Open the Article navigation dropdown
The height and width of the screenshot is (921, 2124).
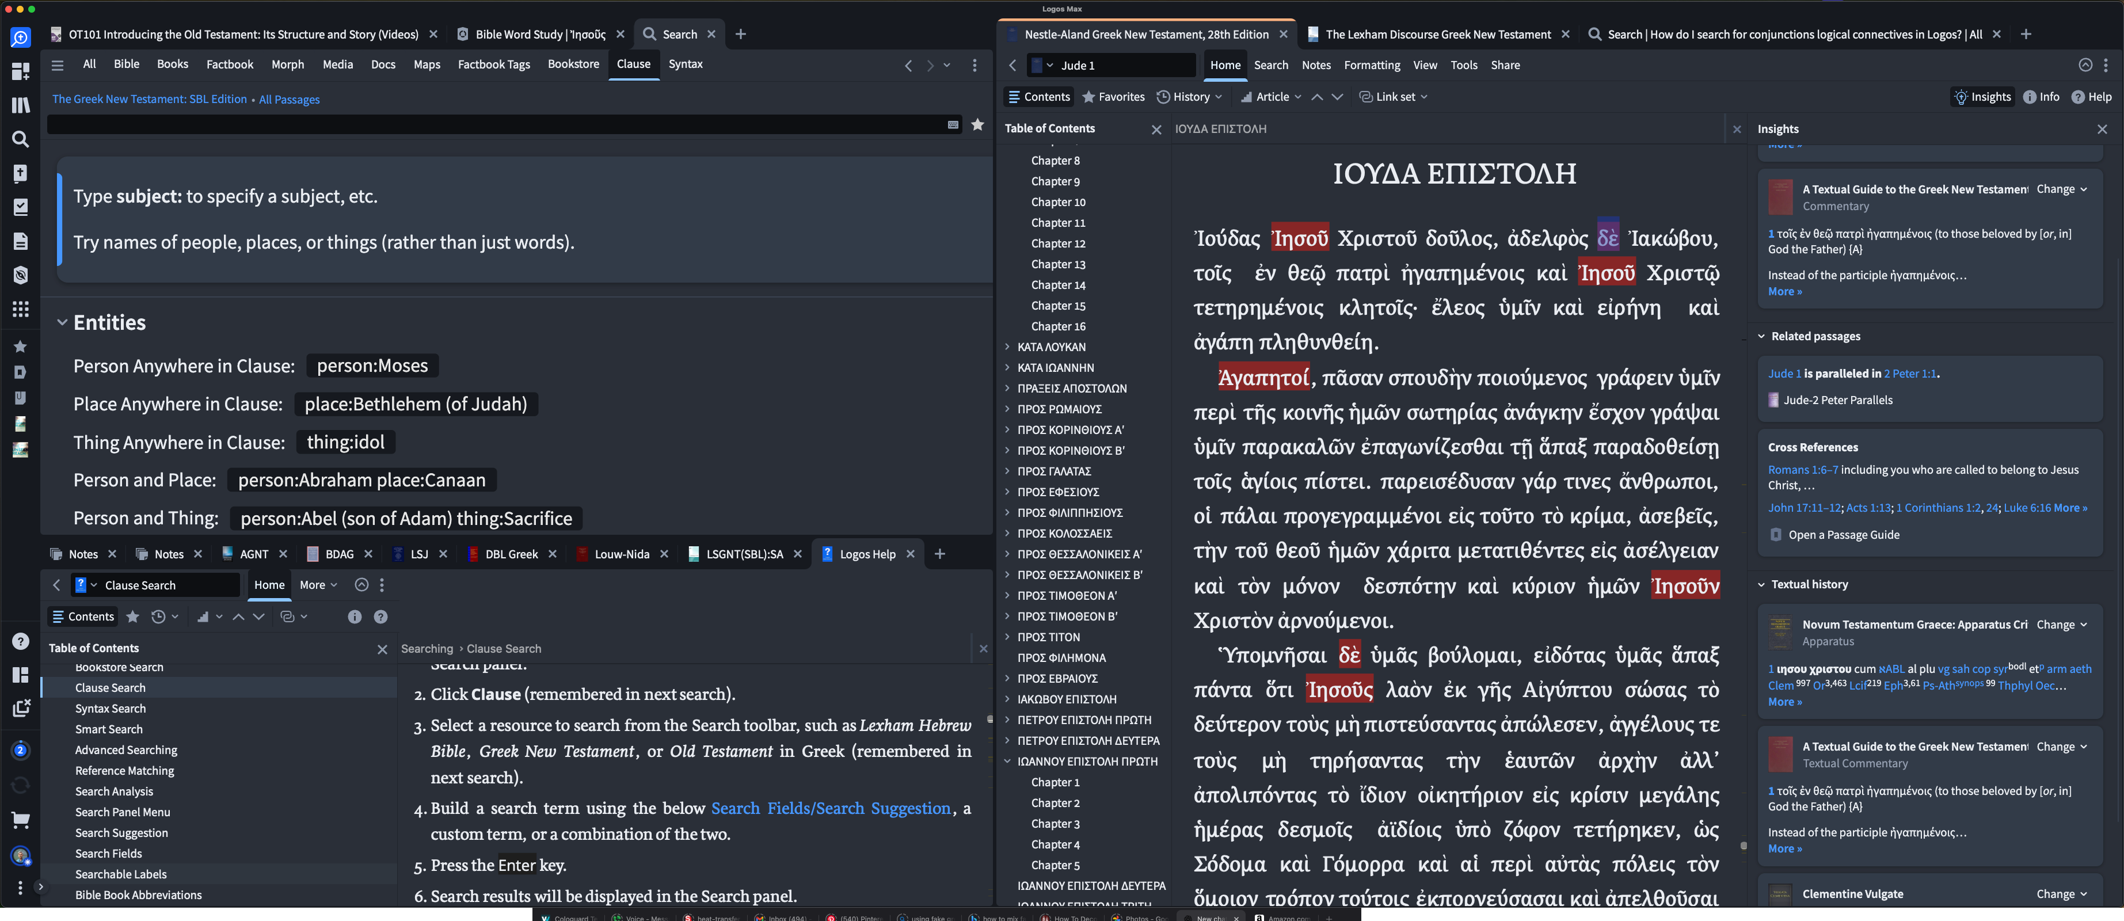tap(1270, 97)
